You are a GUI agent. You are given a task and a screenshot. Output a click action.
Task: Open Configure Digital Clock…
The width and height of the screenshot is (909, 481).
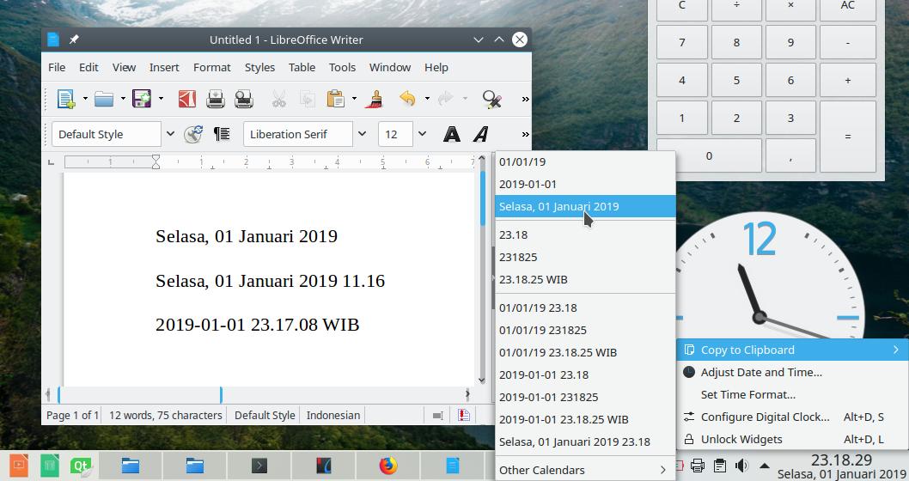[792, 417]
